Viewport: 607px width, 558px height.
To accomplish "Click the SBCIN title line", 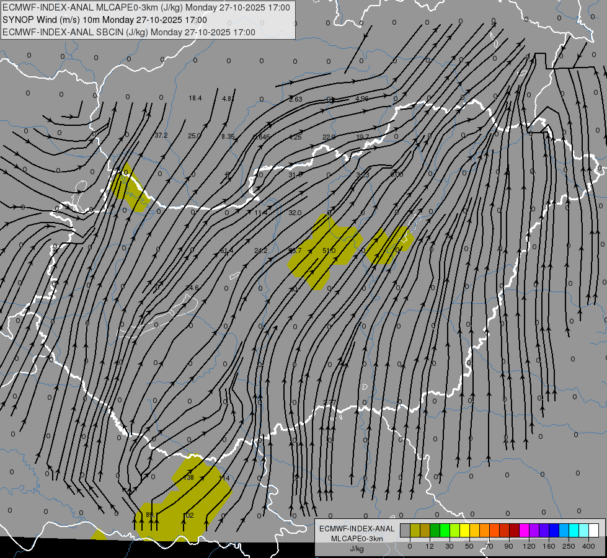I will point(129,32).
